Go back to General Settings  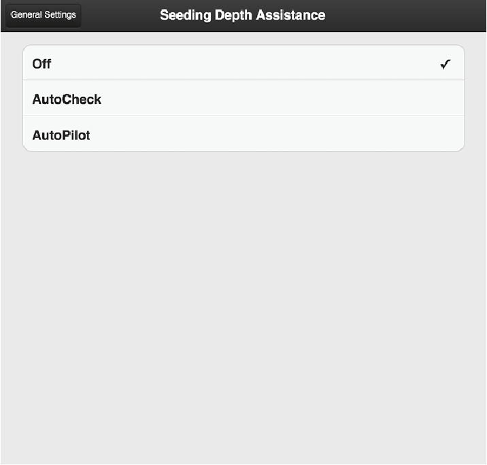click(x=44, y=15)
